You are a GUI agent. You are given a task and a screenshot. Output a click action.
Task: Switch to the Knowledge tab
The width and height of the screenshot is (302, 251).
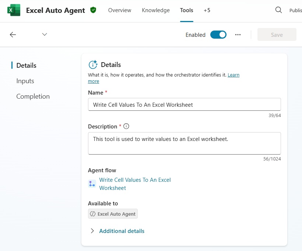click(156, 10)
